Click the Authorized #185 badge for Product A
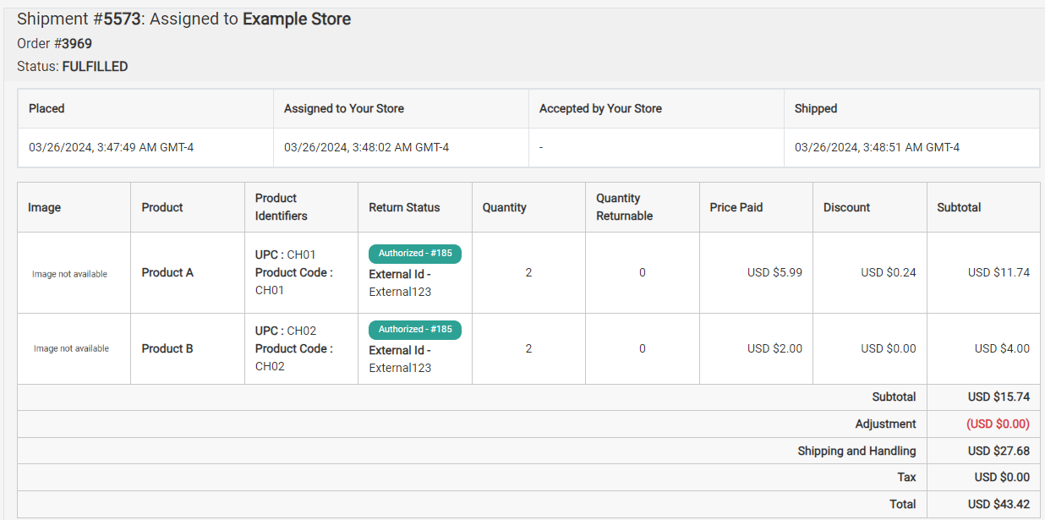This screenshot has width=1045, height=520. [414, 253]
